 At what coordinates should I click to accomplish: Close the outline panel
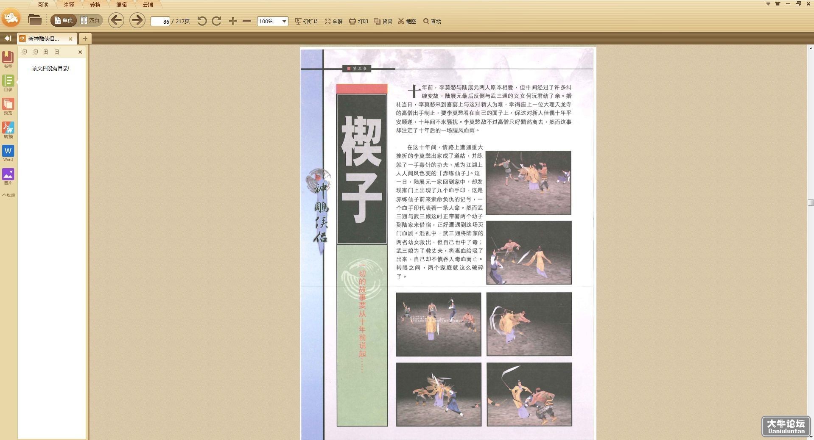point(80,52)
